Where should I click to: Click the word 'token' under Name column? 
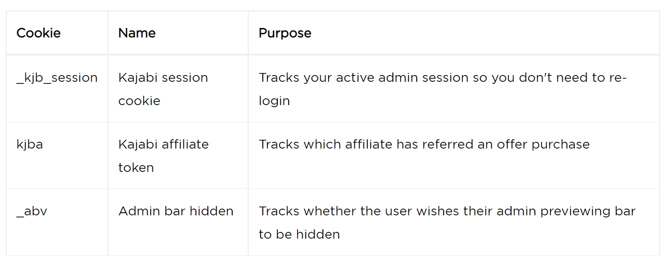136,168
